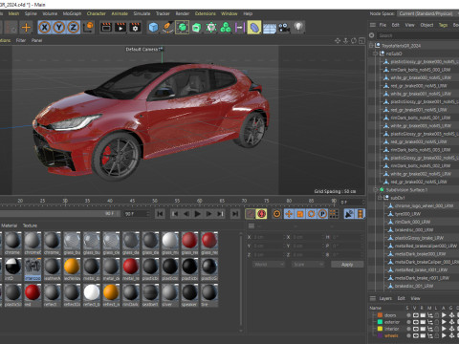Viewport: 459px width, 344px height.
Task: Toggle Scale keyframe recording icon
Action: tap(300, 214)
